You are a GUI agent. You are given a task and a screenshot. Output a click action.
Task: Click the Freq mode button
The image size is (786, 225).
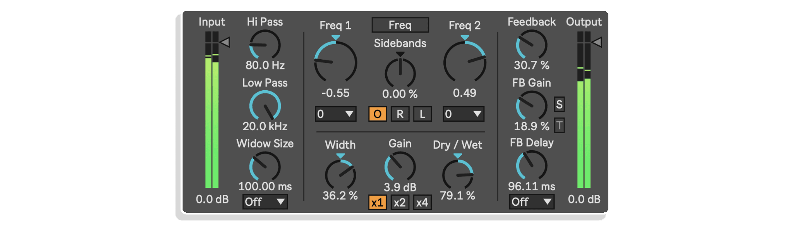400,25
